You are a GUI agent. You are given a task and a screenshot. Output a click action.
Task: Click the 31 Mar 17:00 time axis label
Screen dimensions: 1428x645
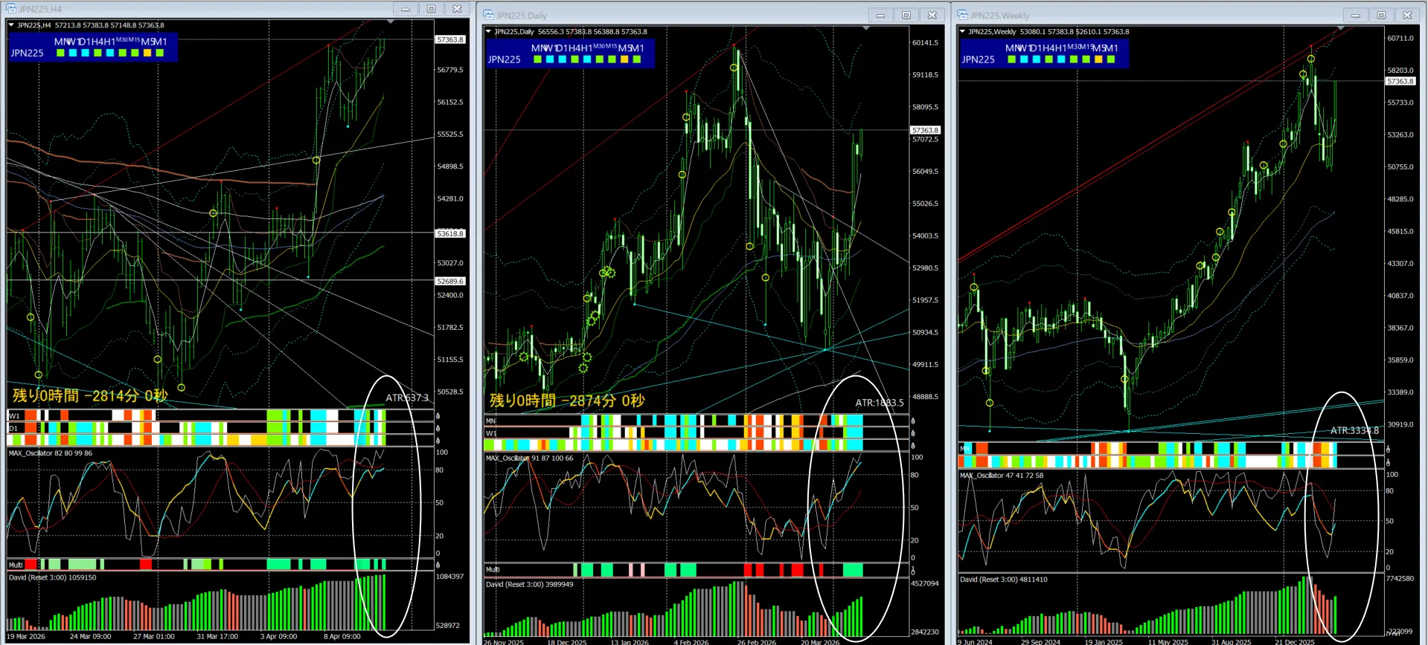click(x=217, y=636)
